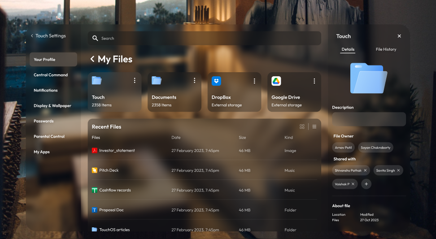Open the Touch folder options menu

pos(135,81)
